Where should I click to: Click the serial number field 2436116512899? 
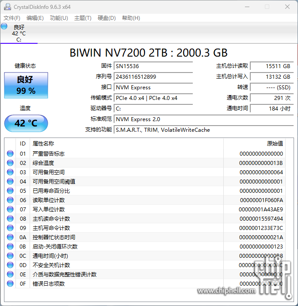pos(153,76)
